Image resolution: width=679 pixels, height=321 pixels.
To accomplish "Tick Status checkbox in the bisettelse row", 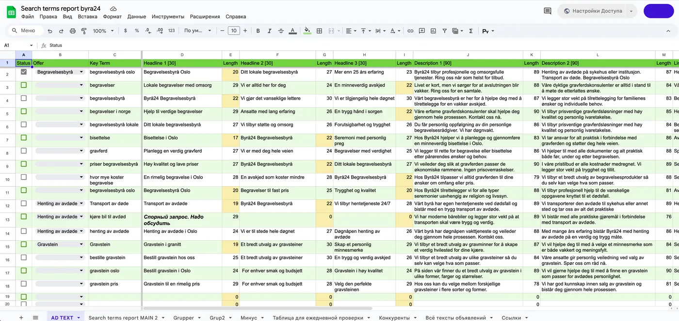I will [23, 138].
